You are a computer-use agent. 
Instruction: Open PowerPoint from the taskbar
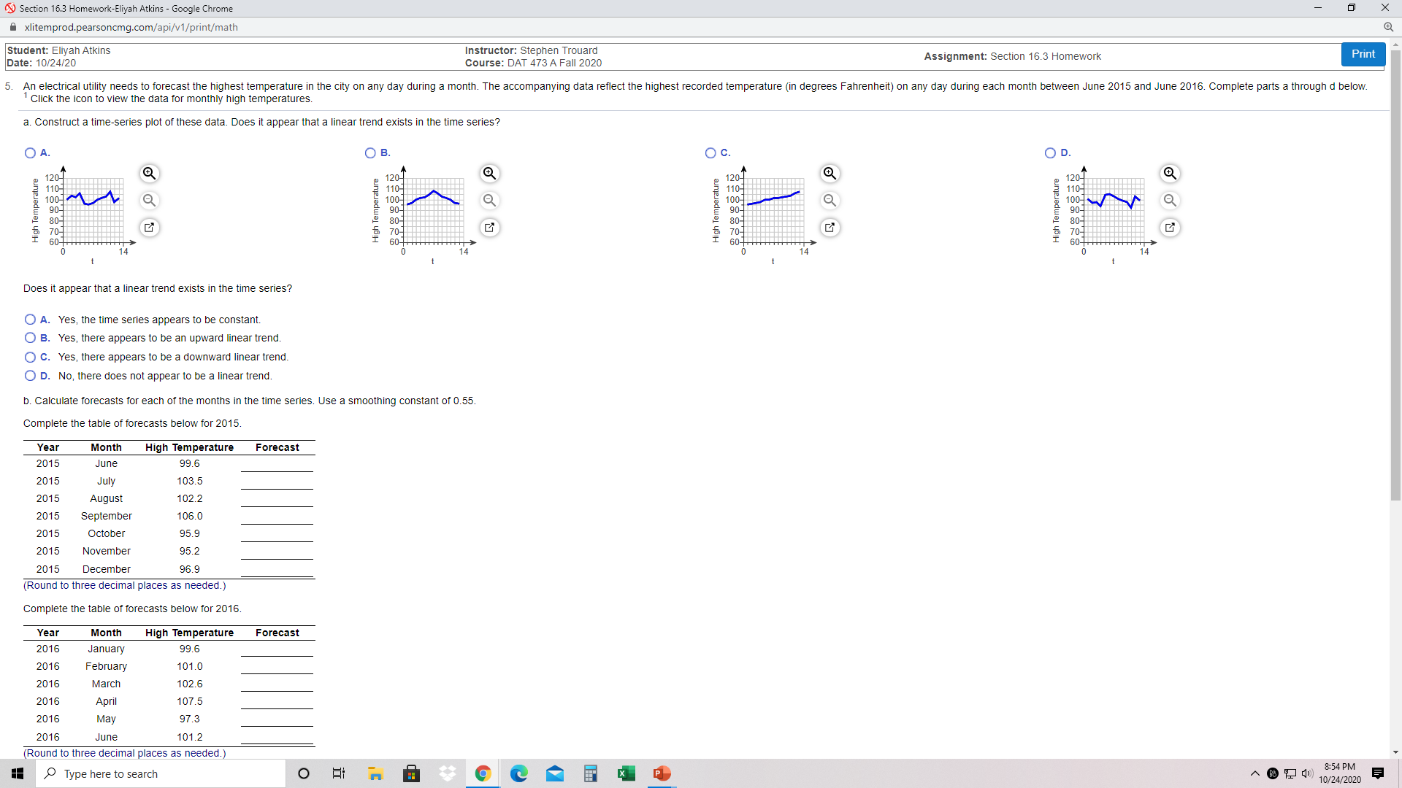[x=662, y=773]
